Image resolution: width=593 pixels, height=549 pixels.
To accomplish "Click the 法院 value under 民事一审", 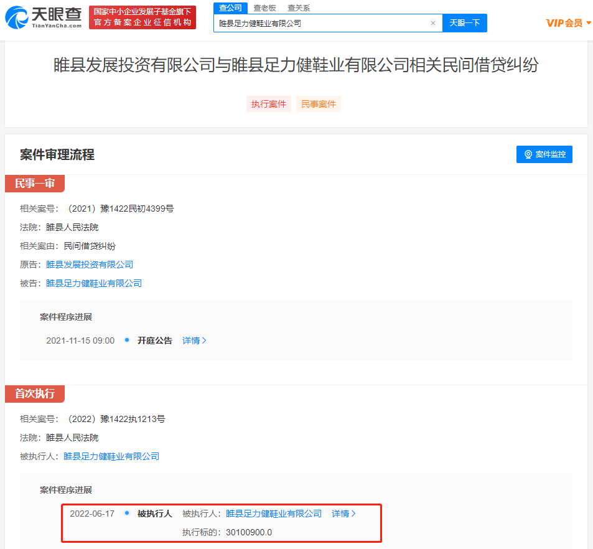I will [72, 227].
